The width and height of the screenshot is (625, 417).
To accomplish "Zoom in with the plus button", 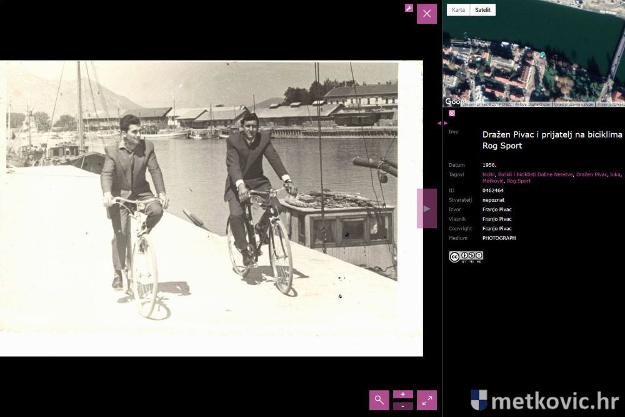I will tap(403, 394).
